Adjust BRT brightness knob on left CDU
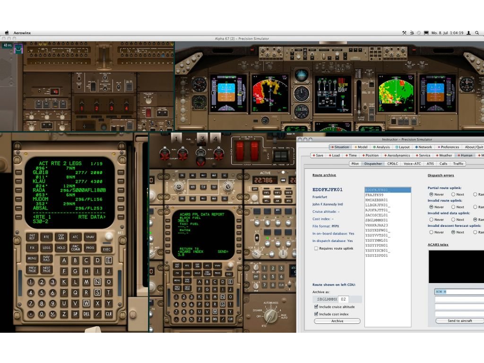Image resolution: width=484 pixels, height=363 pixels. coord(109,236)
